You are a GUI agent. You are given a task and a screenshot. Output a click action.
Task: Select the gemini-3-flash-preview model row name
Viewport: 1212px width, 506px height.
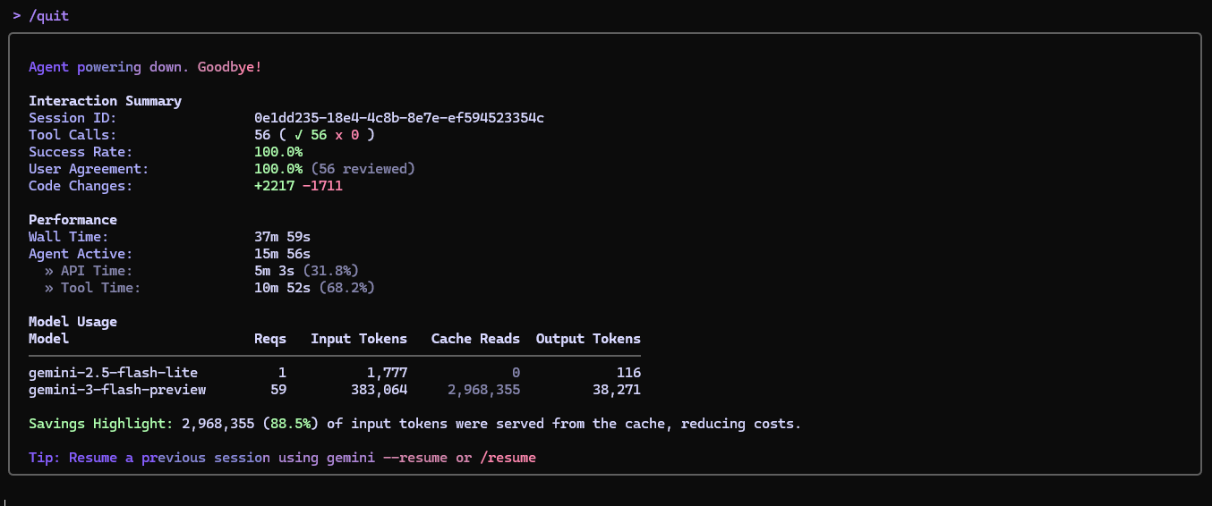(x=117, y=390)
